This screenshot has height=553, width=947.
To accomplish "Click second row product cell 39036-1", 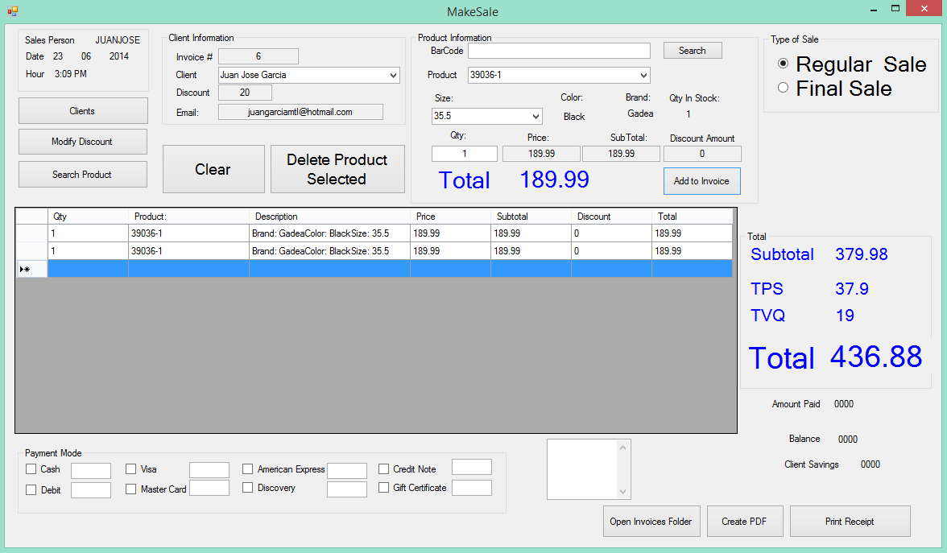I will tap(188, 251).
